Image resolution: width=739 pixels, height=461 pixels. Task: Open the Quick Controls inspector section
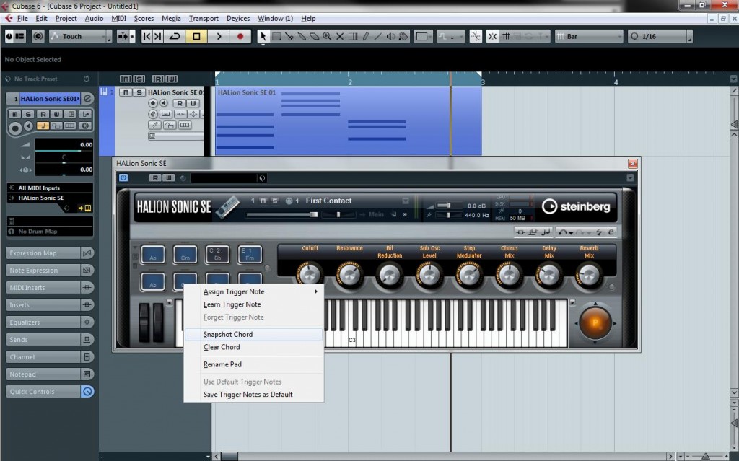[43, 392]
